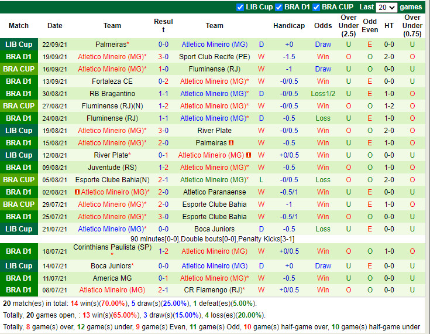430x334 pixels.
Task: Open the Last games count dropdown
Action: click(387, 8)
